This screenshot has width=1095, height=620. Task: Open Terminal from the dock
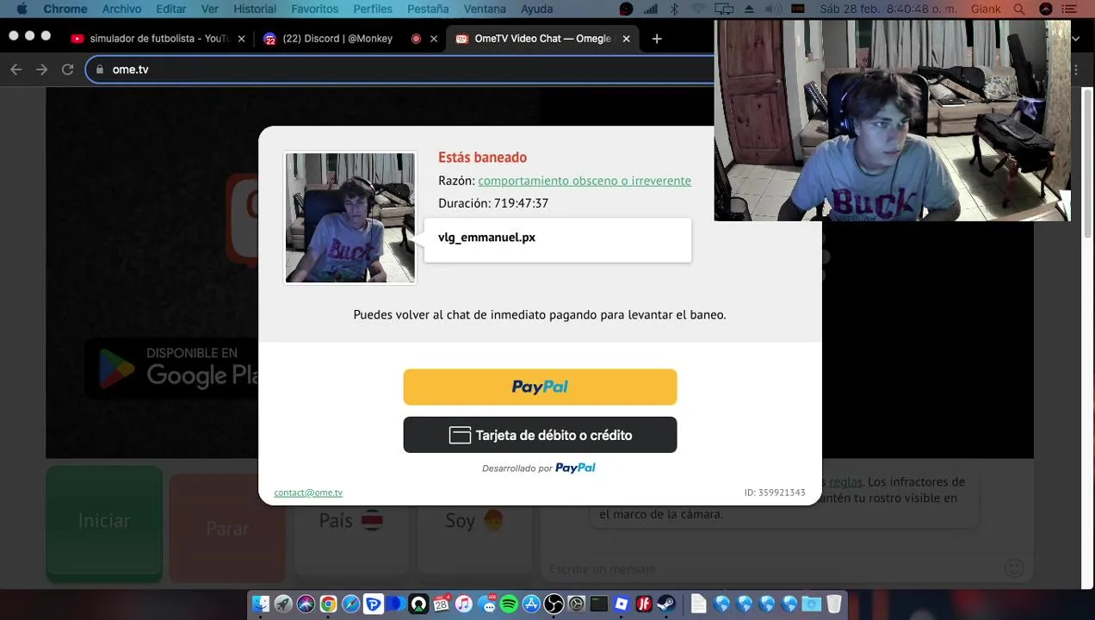click(599, 604)
